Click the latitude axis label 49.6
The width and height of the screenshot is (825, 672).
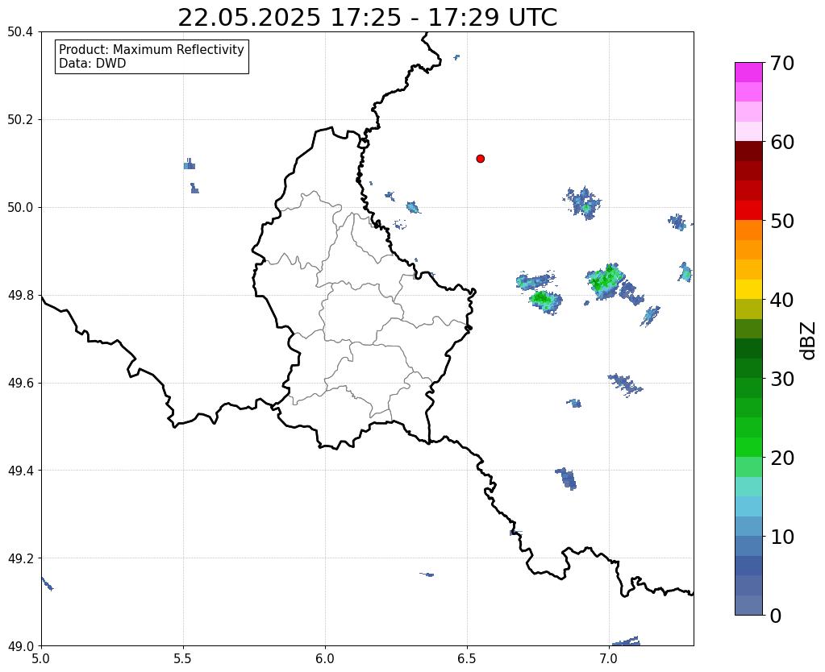point(20,383)
